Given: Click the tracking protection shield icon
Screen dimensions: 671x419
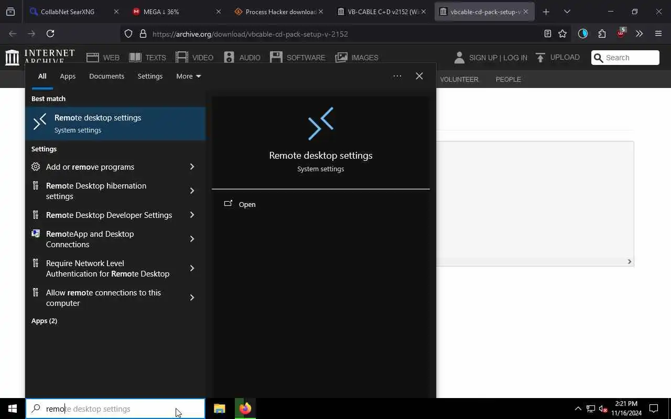Looking at the screenshot, I should (128, 34).
